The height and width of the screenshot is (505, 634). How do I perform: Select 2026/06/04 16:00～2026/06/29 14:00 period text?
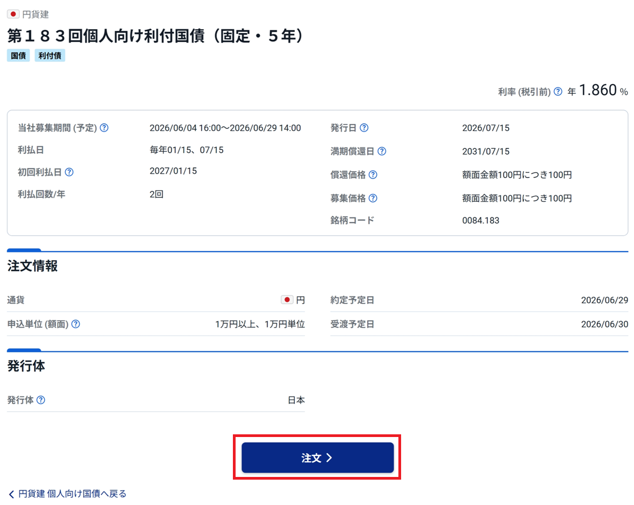225,128
